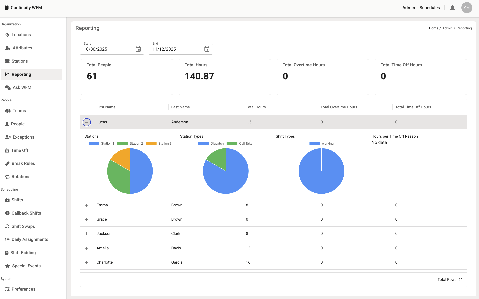Viewport: 479px width, 299px height.
Task: Open the Schedules top menu
Action: [x=429, y=8]
